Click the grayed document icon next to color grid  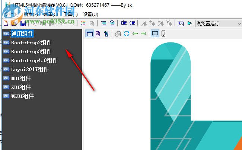pyautogui.click(x=92, y=23)
